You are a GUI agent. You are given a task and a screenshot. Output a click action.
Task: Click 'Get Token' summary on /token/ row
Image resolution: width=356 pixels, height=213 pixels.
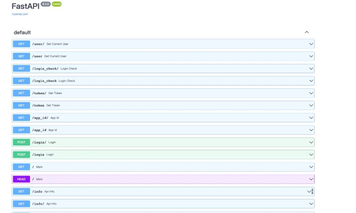click(x=55, y=93)
